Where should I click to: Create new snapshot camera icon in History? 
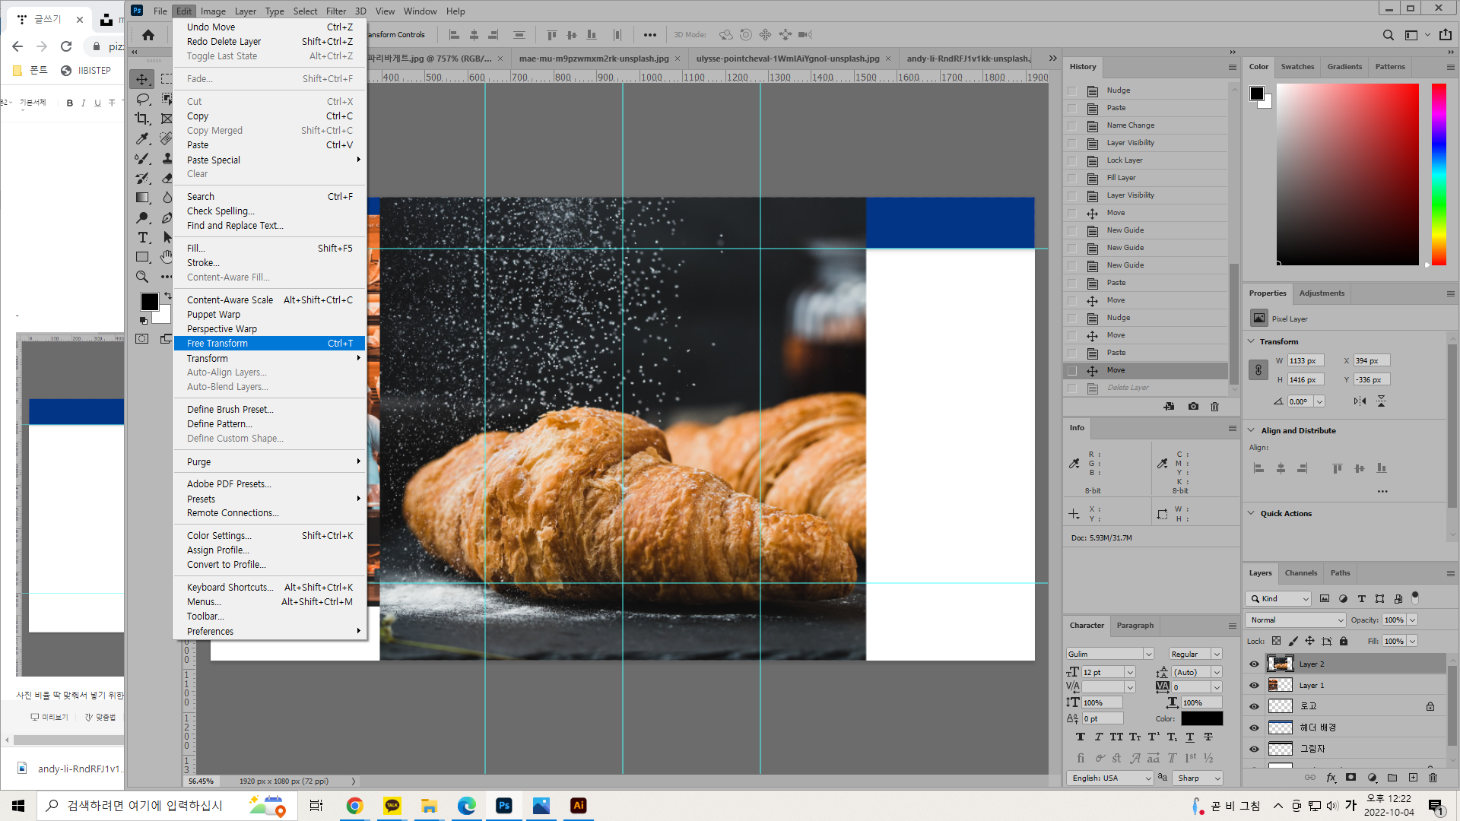[x=1193, y=407]
